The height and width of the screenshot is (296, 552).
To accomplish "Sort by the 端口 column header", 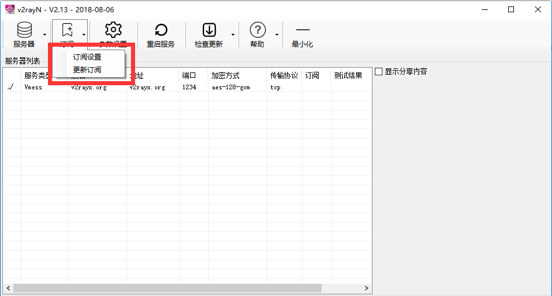I will click(x=189, y=75).
